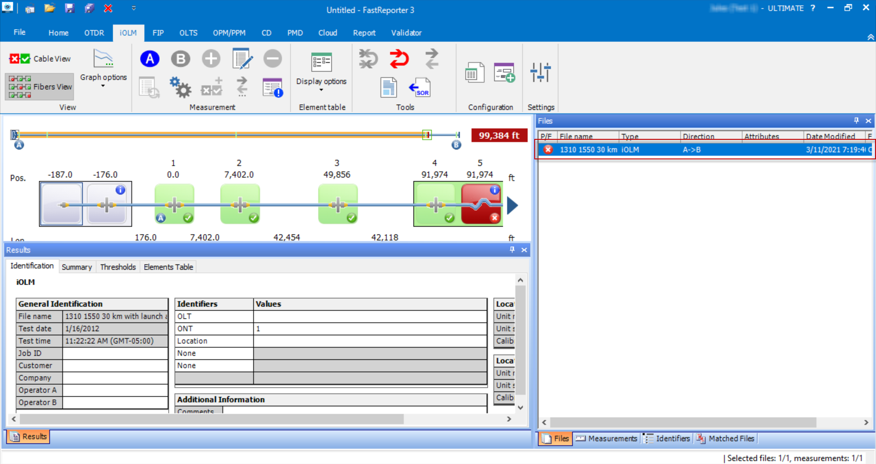Viewport: 876px width, 464px height.
Task: Open the quick access toolbar chevron menu
Action: click(134, 8)
